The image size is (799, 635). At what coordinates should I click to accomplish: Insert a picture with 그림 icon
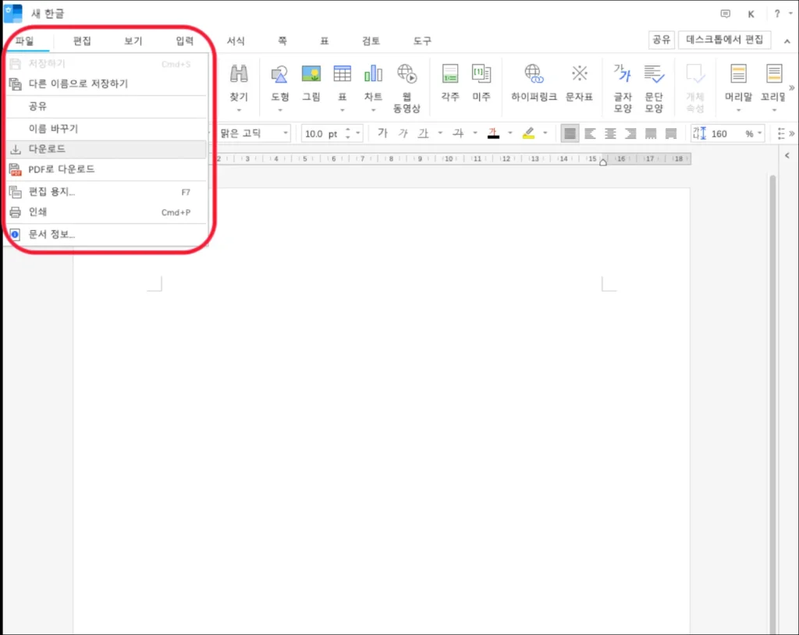311,74
